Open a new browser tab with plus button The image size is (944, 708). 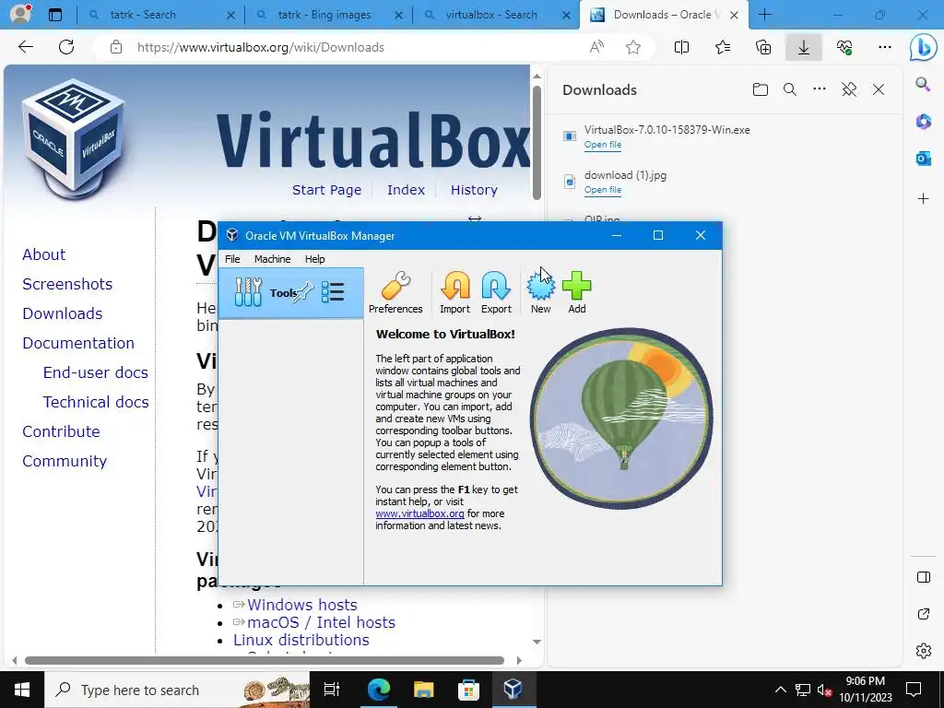pyautogui.click(x=764, y=15)
